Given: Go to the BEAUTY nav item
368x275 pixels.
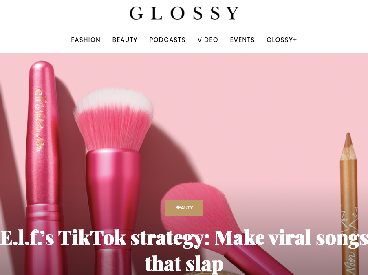Looking at the screenshot, I should [125, 40].
